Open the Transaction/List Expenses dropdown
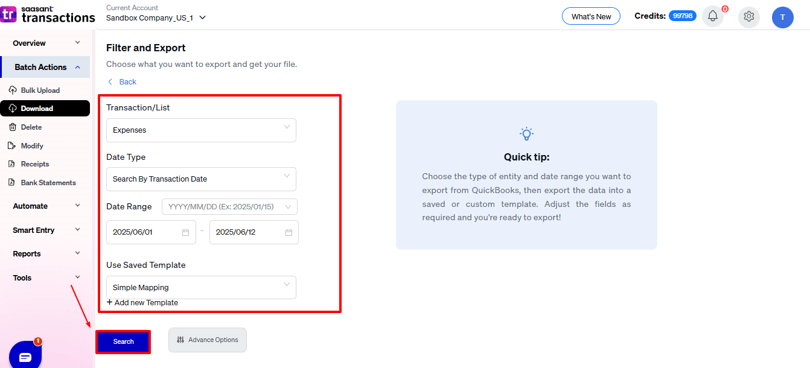 tap(201, 130)
